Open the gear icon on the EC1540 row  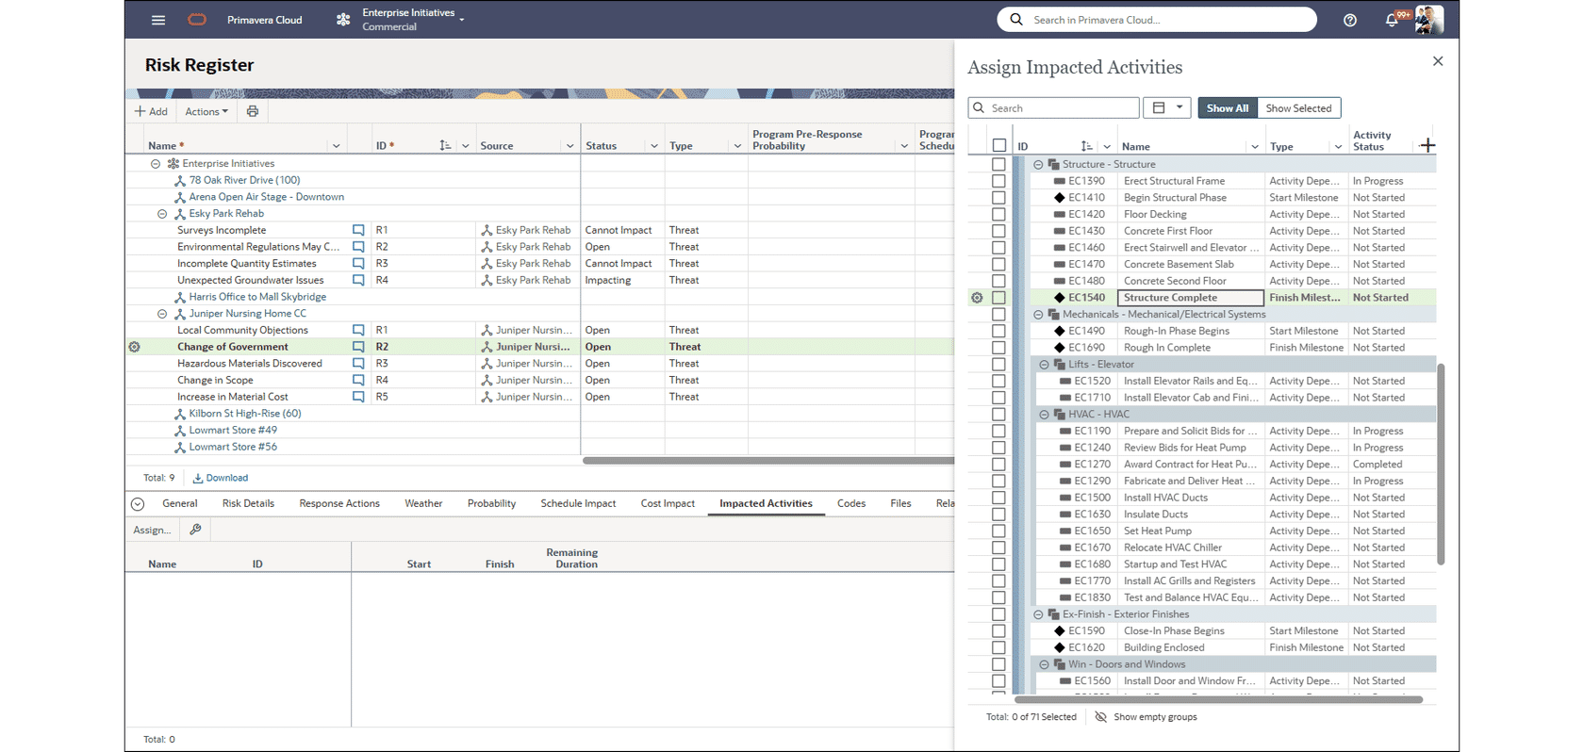(x=977, y=298)
